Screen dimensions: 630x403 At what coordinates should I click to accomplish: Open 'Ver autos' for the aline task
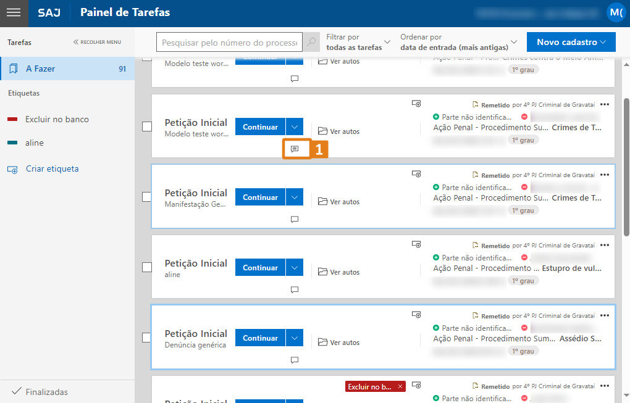[x=338, y=272]
